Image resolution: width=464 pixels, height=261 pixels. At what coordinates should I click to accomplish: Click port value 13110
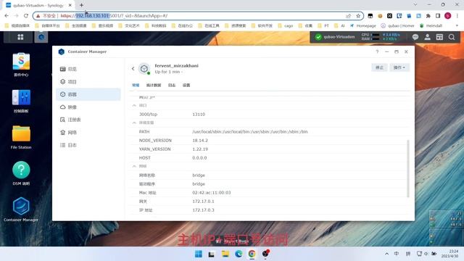point(199,115)
